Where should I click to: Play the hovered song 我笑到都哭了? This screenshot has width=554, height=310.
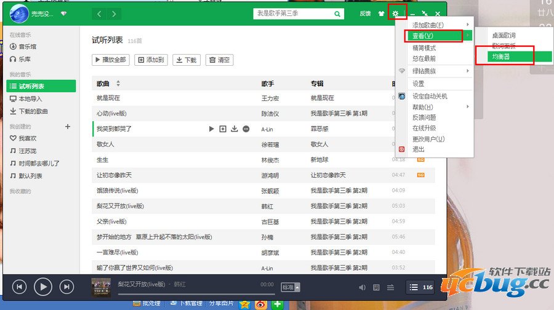coord(211,129)
